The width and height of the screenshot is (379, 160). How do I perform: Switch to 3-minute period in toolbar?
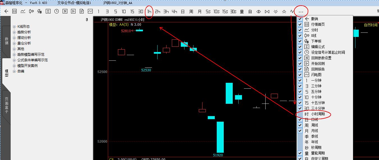107,11
